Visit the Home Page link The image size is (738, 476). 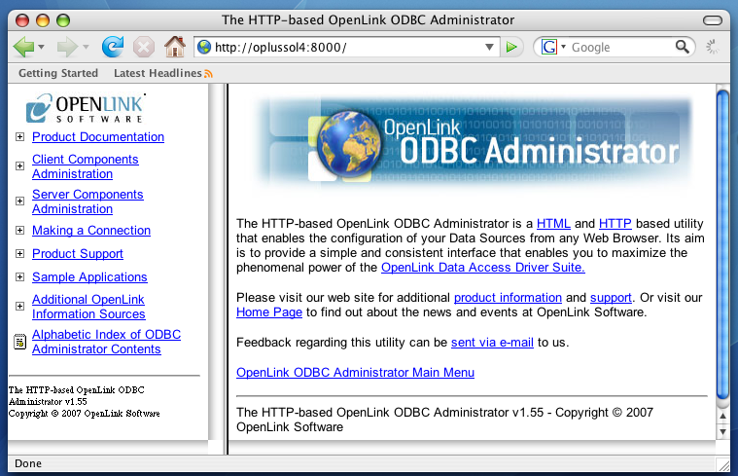[x=269, y=312]
